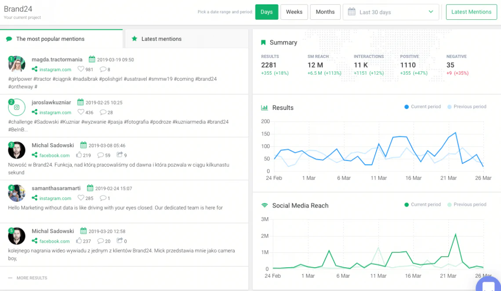501x291 pixels.
Task: Click the samanthasaramarti author name
Action: click(56, 188)
